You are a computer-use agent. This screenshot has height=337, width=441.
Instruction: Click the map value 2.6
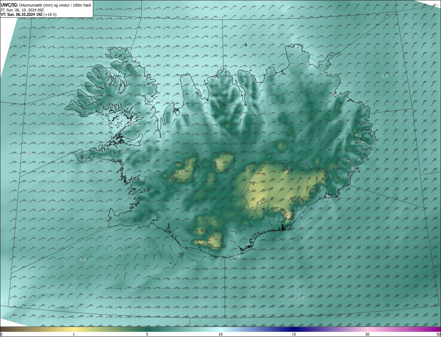[x=219, y=163]
